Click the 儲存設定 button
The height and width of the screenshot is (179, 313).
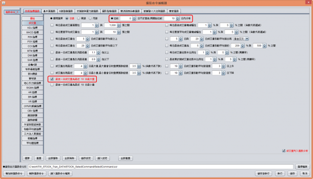pos(86,159)
